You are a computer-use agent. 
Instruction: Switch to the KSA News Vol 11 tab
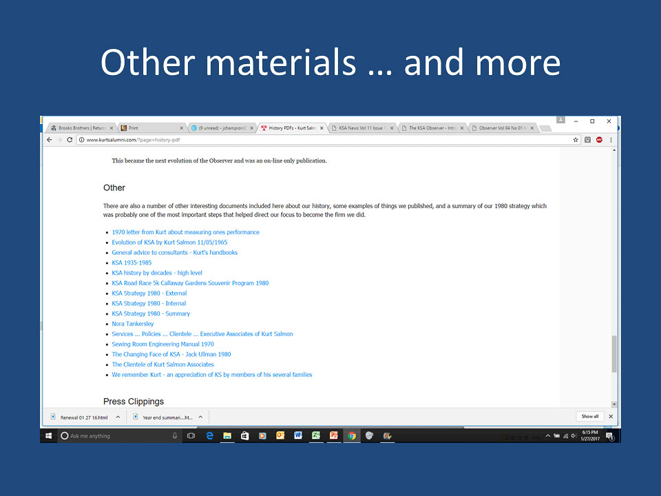361,128
